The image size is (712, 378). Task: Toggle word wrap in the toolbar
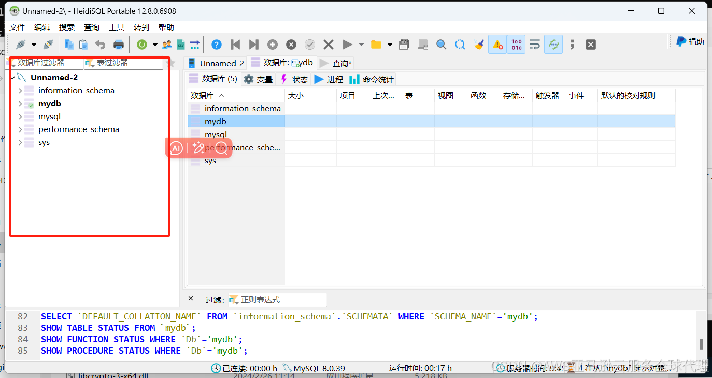point(535,45)
